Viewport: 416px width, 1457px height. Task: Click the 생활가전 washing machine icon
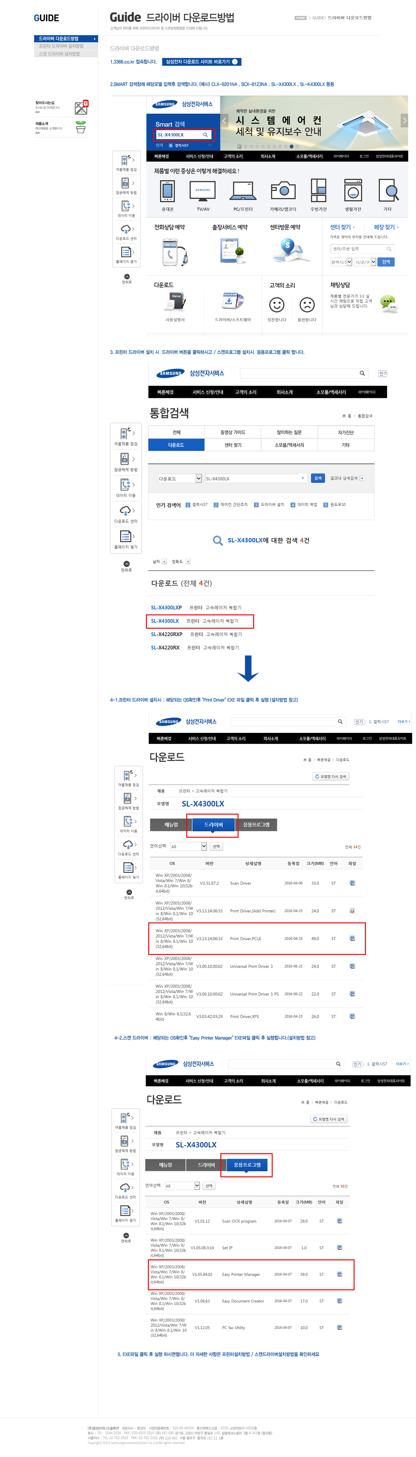[353, 190]
